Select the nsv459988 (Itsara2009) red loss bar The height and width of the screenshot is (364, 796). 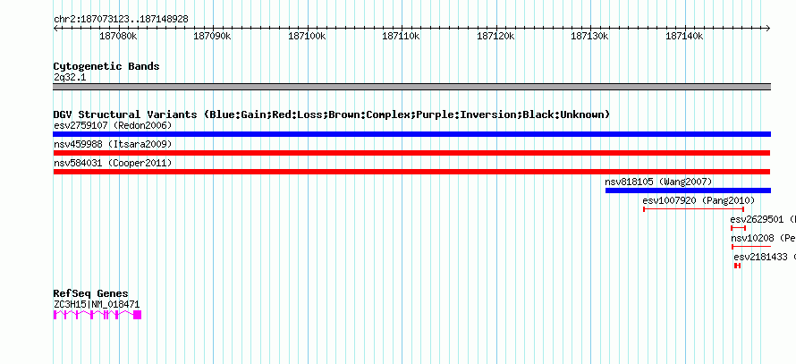click(411, 153)
